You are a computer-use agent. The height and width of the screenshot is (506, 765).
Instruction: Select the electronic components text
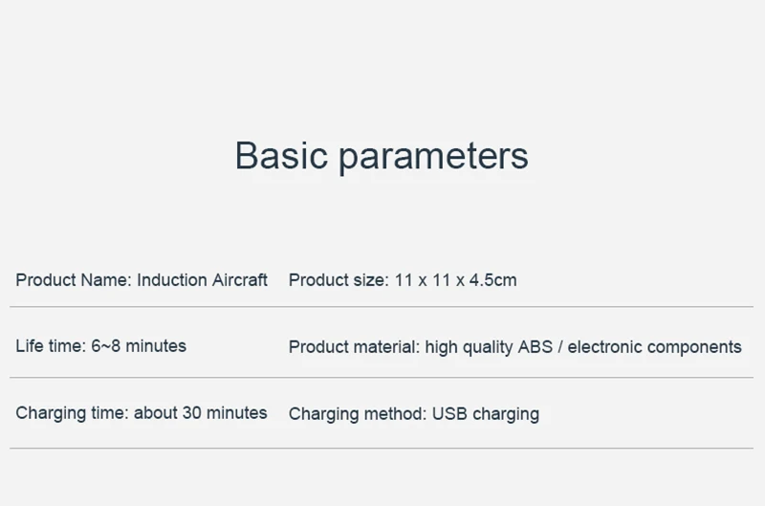point(655,347)
